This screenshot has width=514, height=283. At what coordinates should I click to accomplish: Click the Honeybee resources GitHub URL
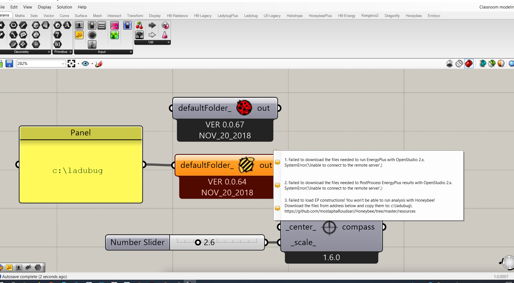coord(350,211)
